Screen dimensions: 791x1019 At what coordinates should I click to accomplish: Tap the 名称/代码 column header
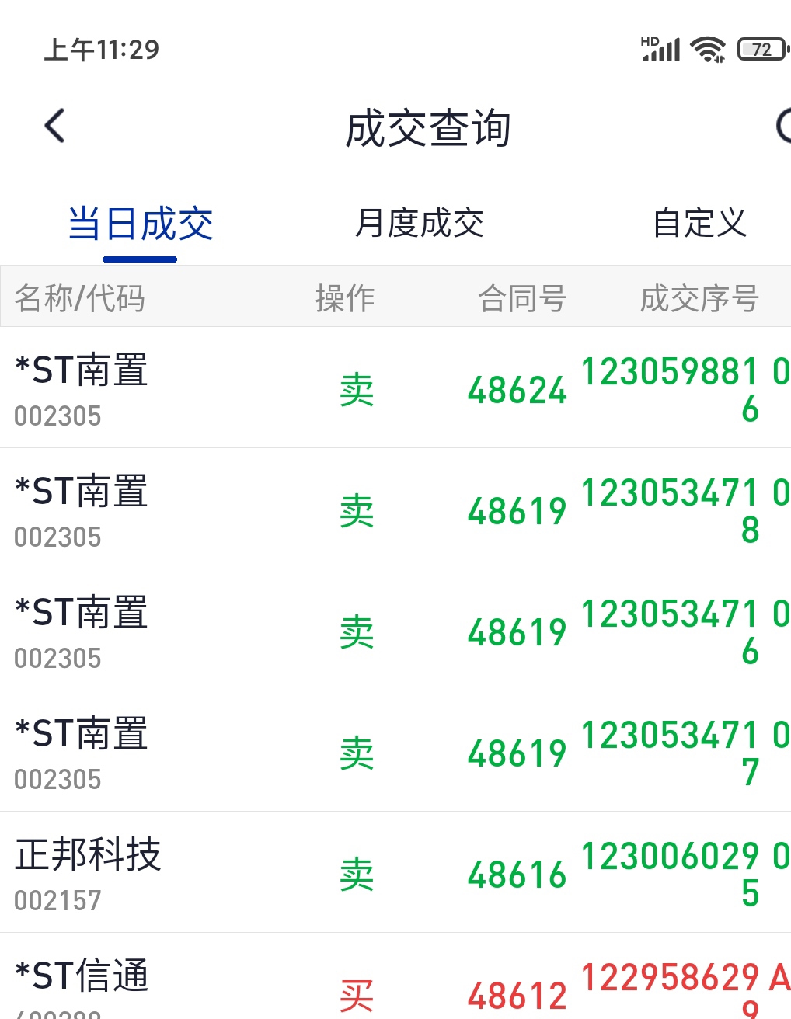tap(80, 298)
